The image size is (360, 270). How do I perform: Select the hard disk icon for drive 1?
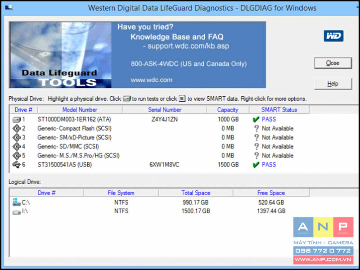click(x=17, y=120)
